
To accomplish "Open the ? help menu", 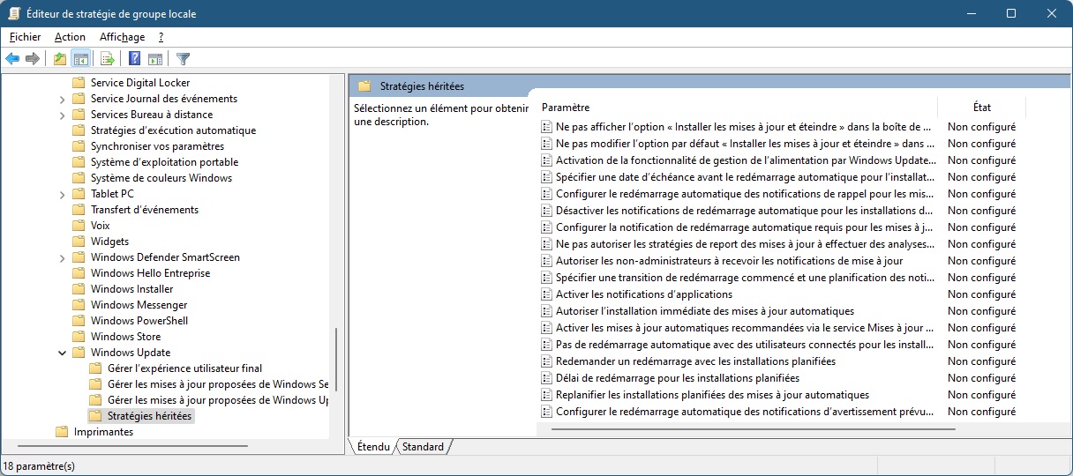I will 161,37.
